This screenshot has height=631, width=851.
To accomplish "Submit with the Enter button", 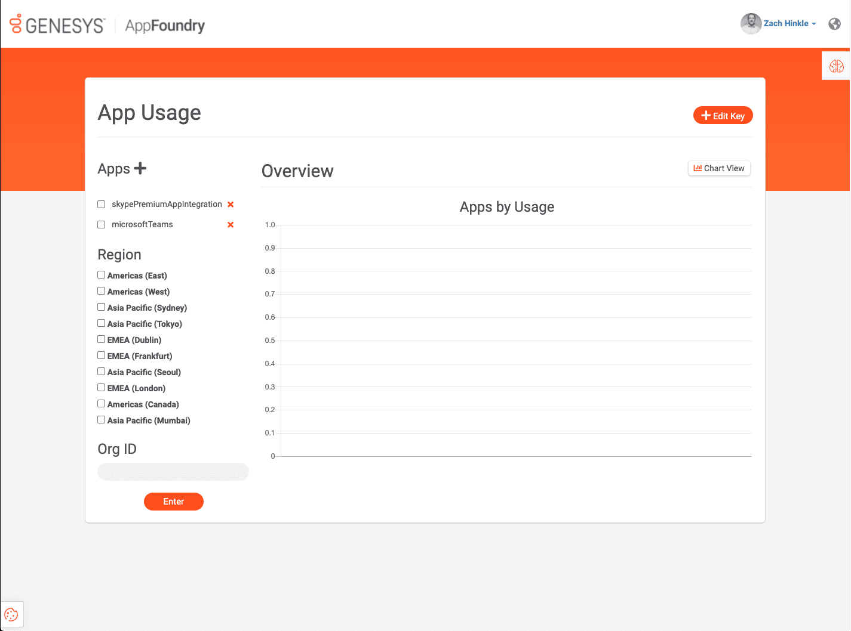I will [173, 502].
